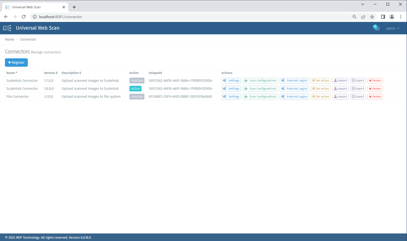407x241 pixels.
Task: Register a new connector
Action: pyautogui.click(x=16, y=62)
